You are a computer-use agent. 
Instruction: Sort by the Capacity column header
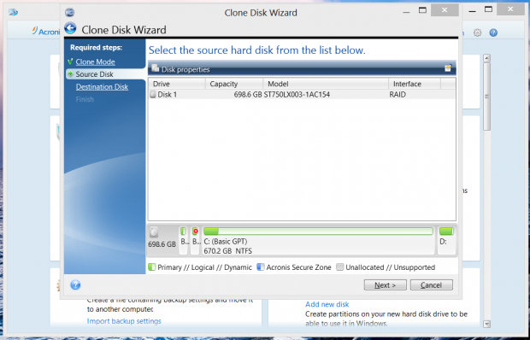point(234,84)
